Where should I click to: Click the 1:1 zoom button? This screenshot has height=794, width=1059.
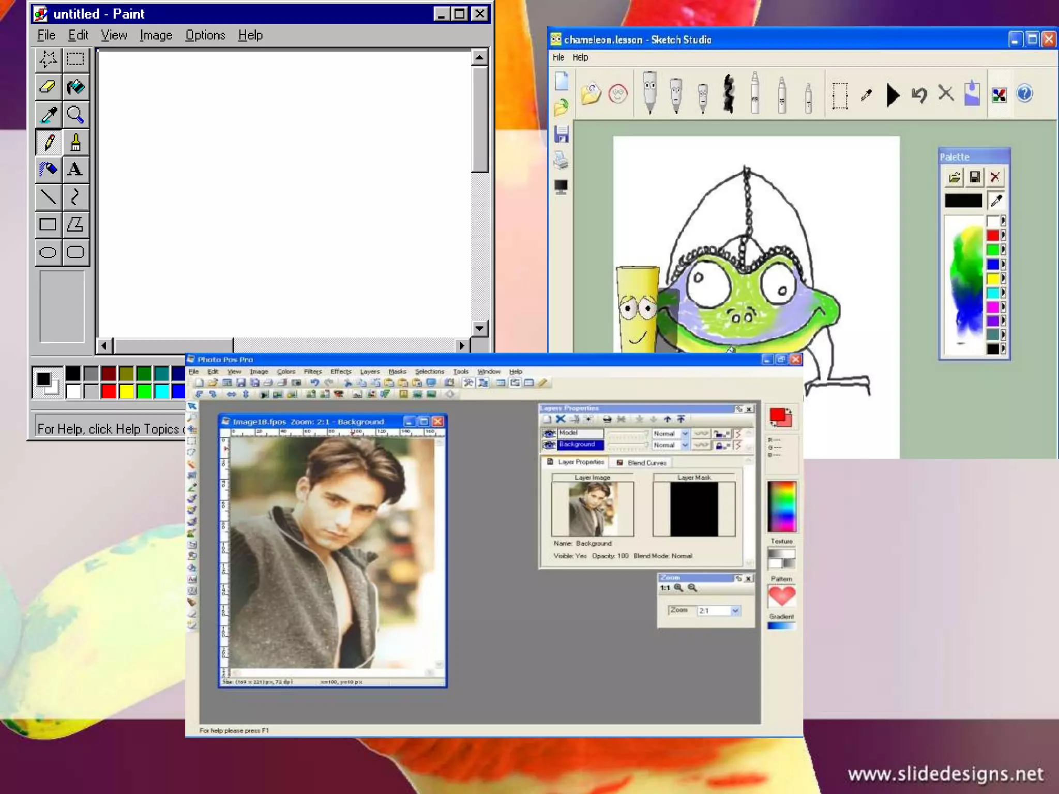[x=665, y=588]
